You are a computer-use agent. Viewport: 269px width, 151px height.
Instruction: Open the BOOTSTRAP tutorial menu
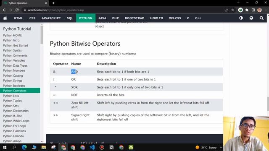pyautogui.click(x=134, y=18)
